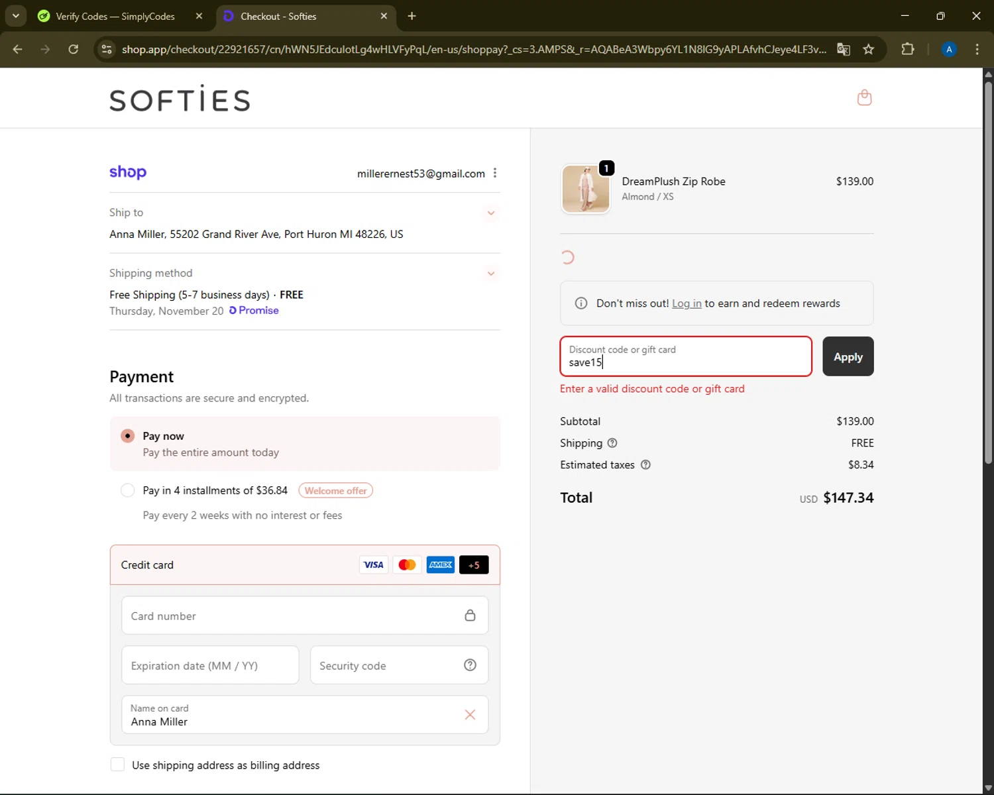Click the estimated taxes value $8.34

point(861,465)
